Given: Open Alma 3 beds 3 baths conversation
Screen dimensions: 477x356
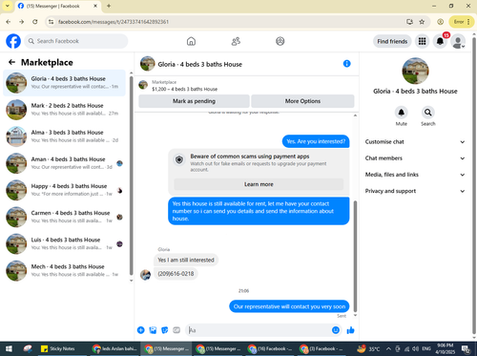Looking at the screenshot, I should click(x=64, y=136).
